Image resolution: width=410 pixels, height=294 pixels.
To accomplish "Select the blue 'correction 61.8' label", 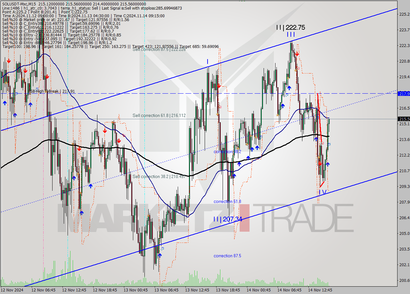I will pyautogui.click(x=227, y=201).
